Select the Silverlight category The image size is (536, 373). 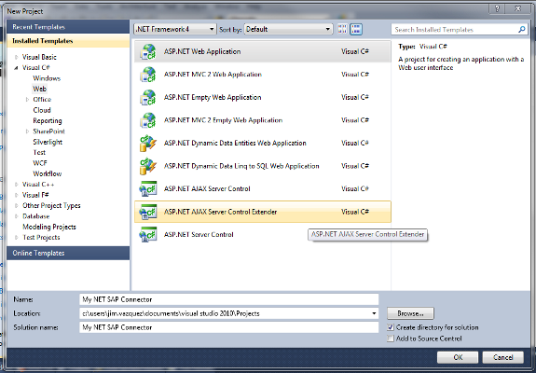point(48,142)
